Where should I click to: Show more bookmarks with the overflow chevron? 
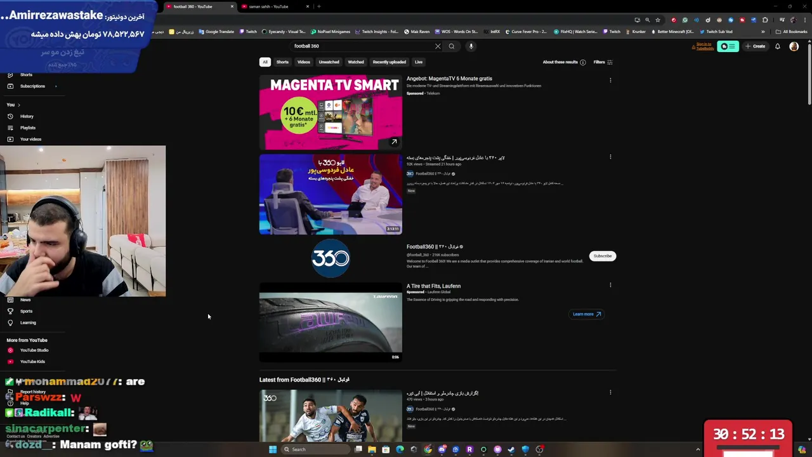tap(763, 32)
